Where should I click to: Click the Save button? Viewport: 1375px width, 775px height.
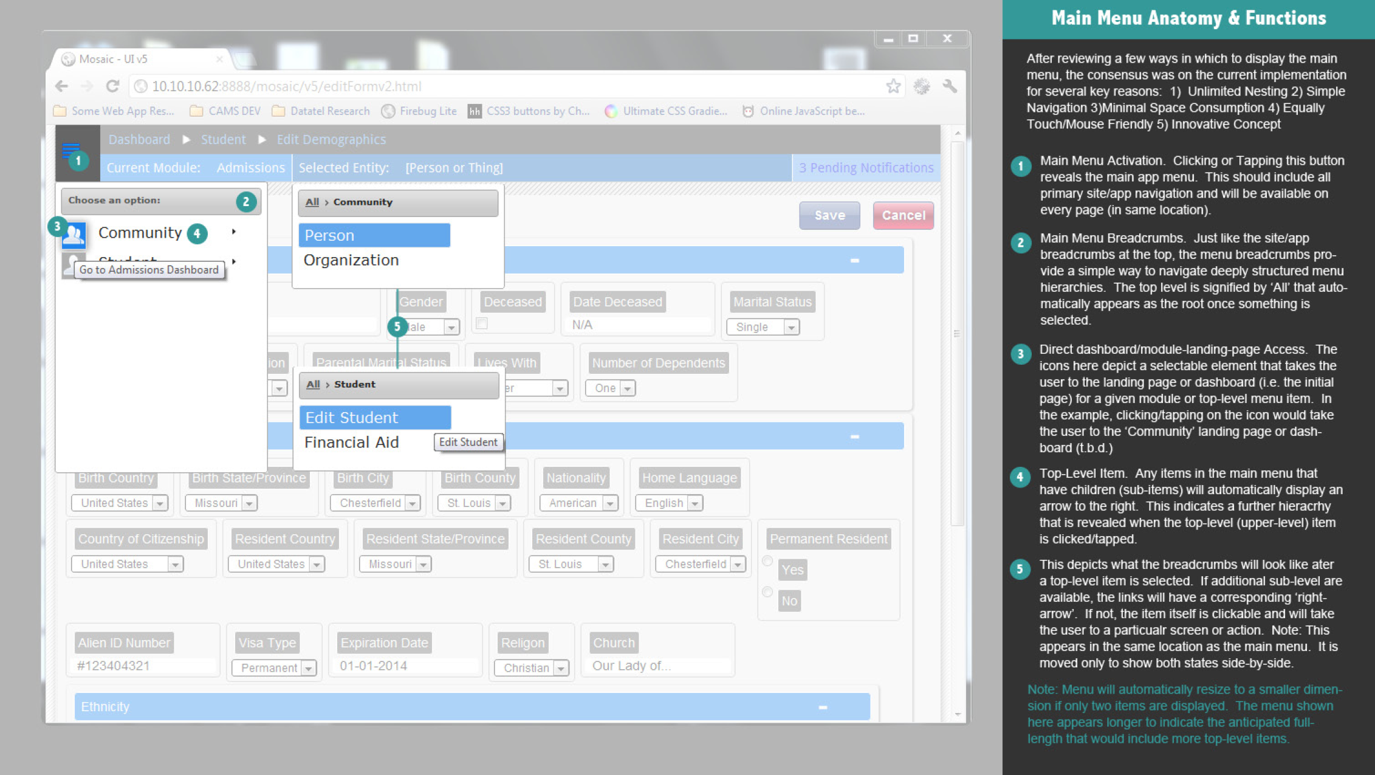pyautogui.click(x=829, y=215)
